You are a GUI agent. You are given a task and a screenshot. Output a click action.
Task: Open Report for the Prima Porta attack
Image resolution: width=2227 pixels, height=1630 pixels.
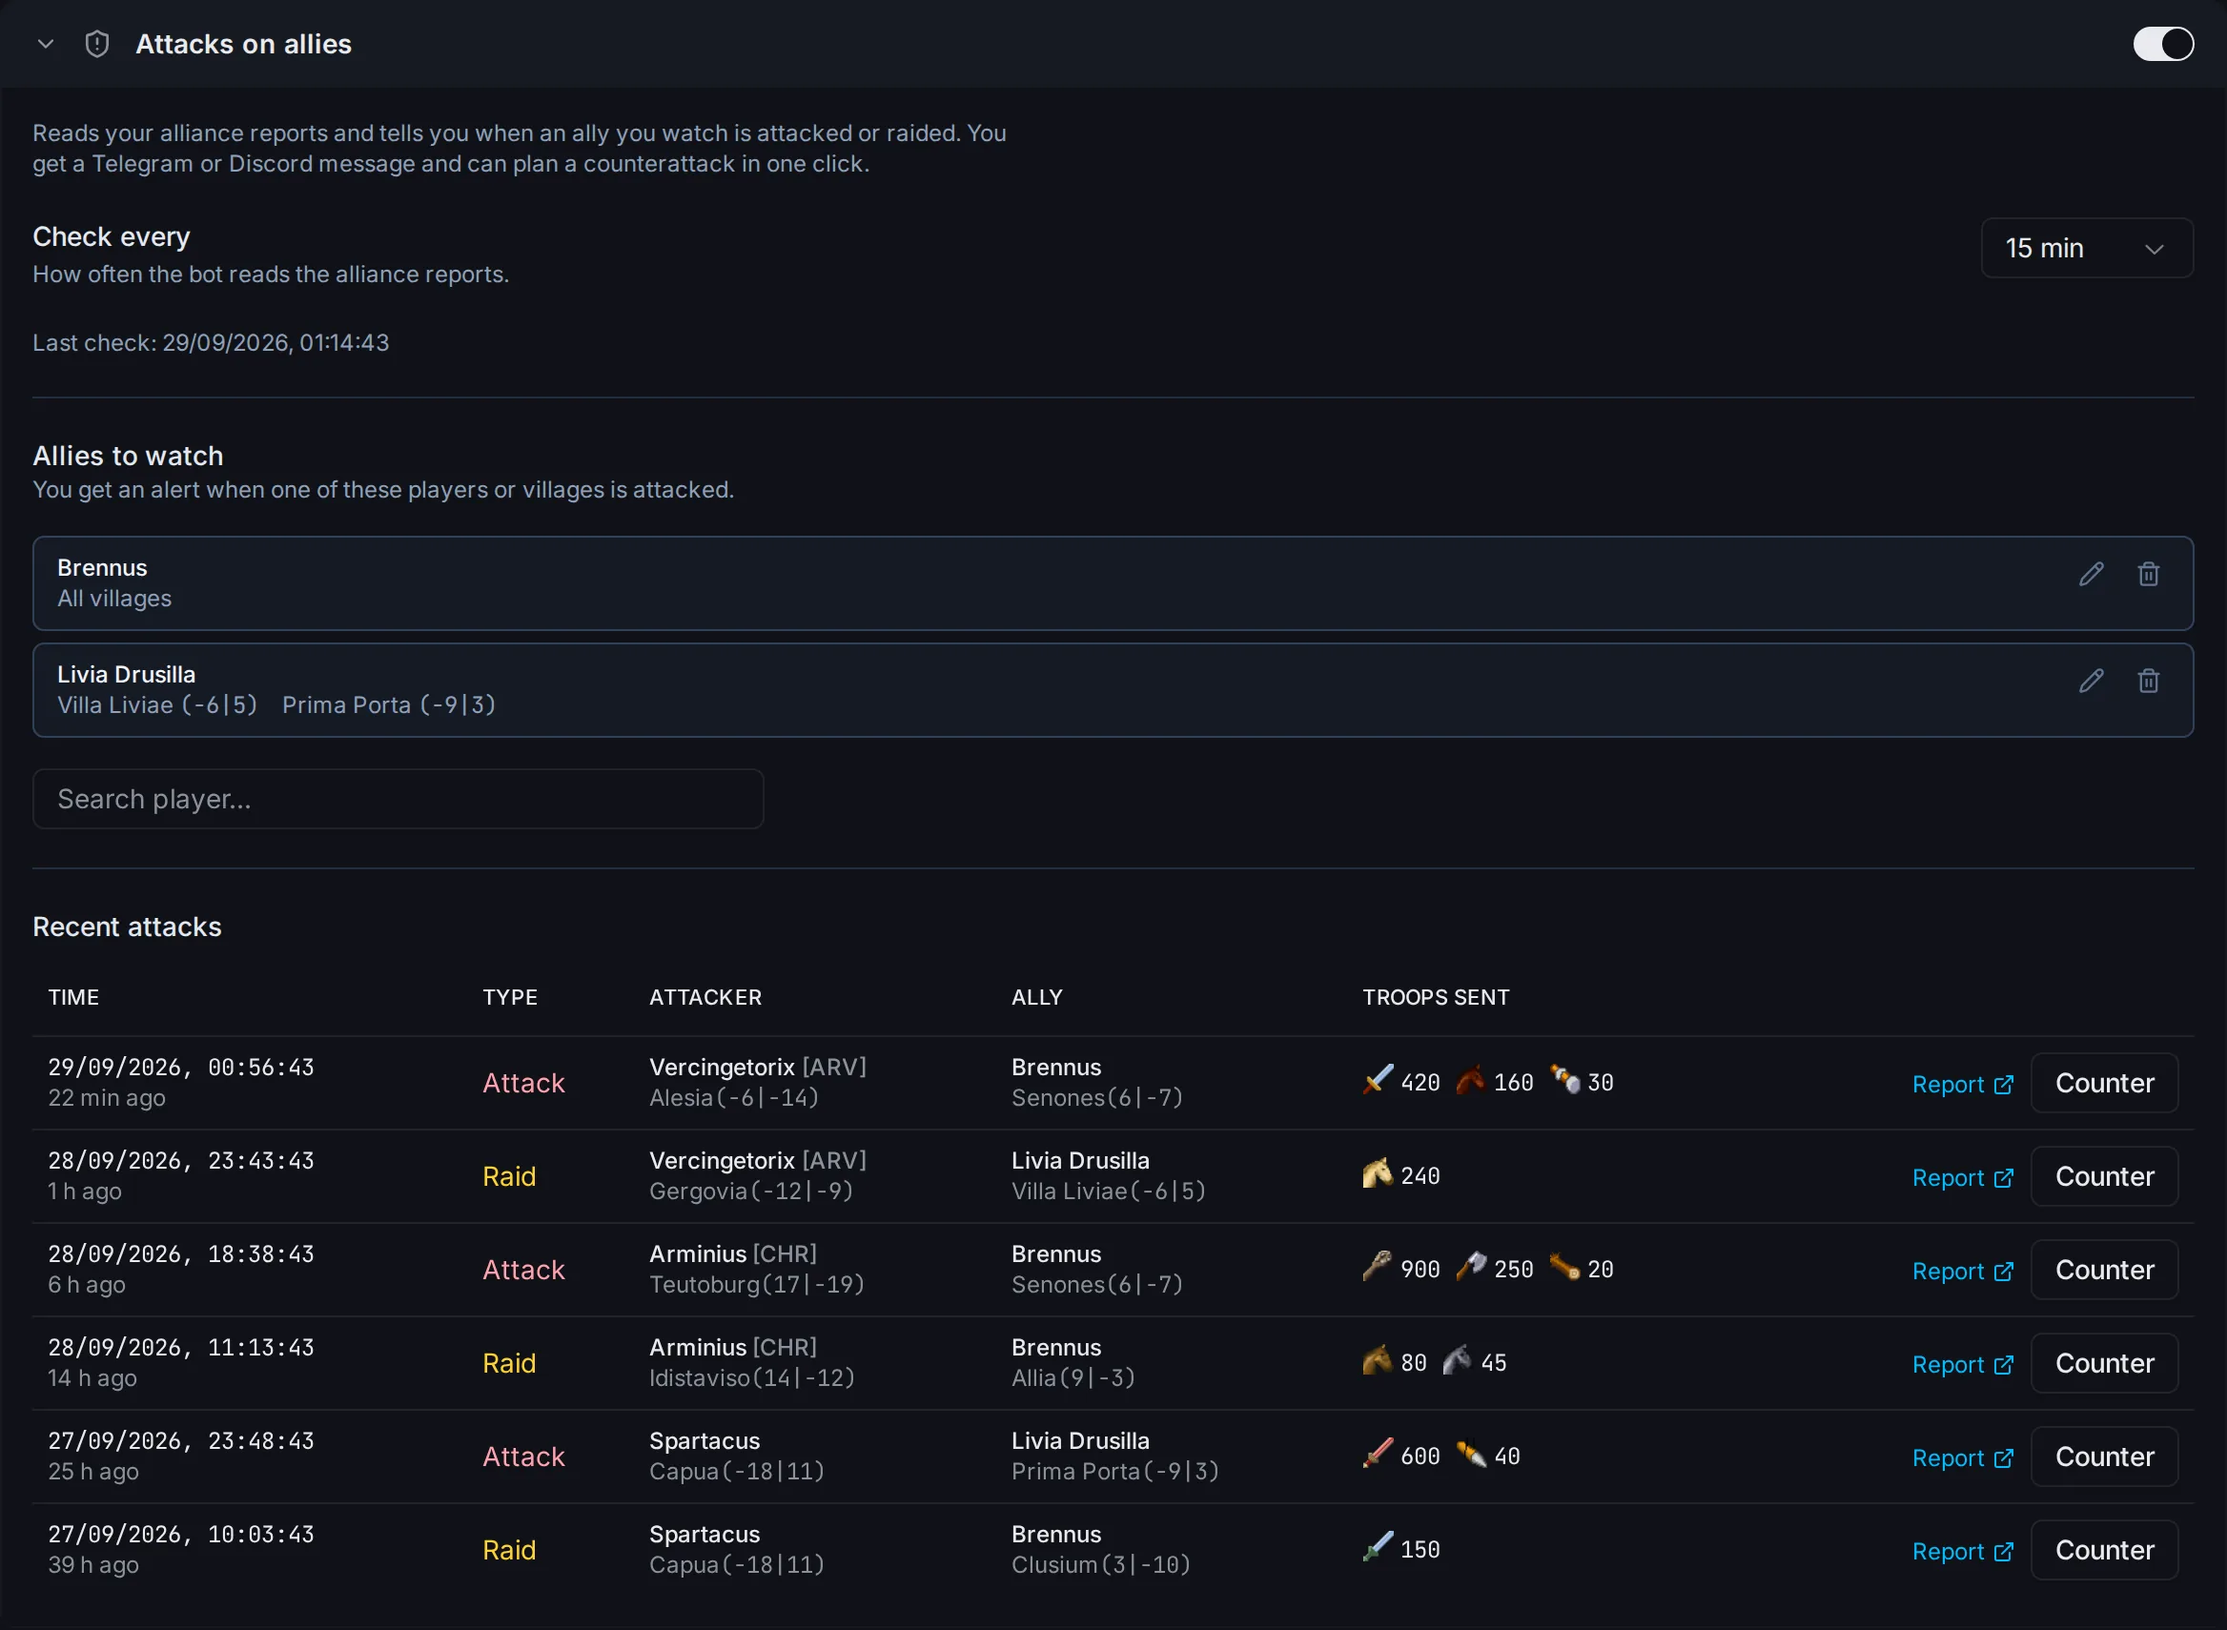[x=1962, y=1458]
